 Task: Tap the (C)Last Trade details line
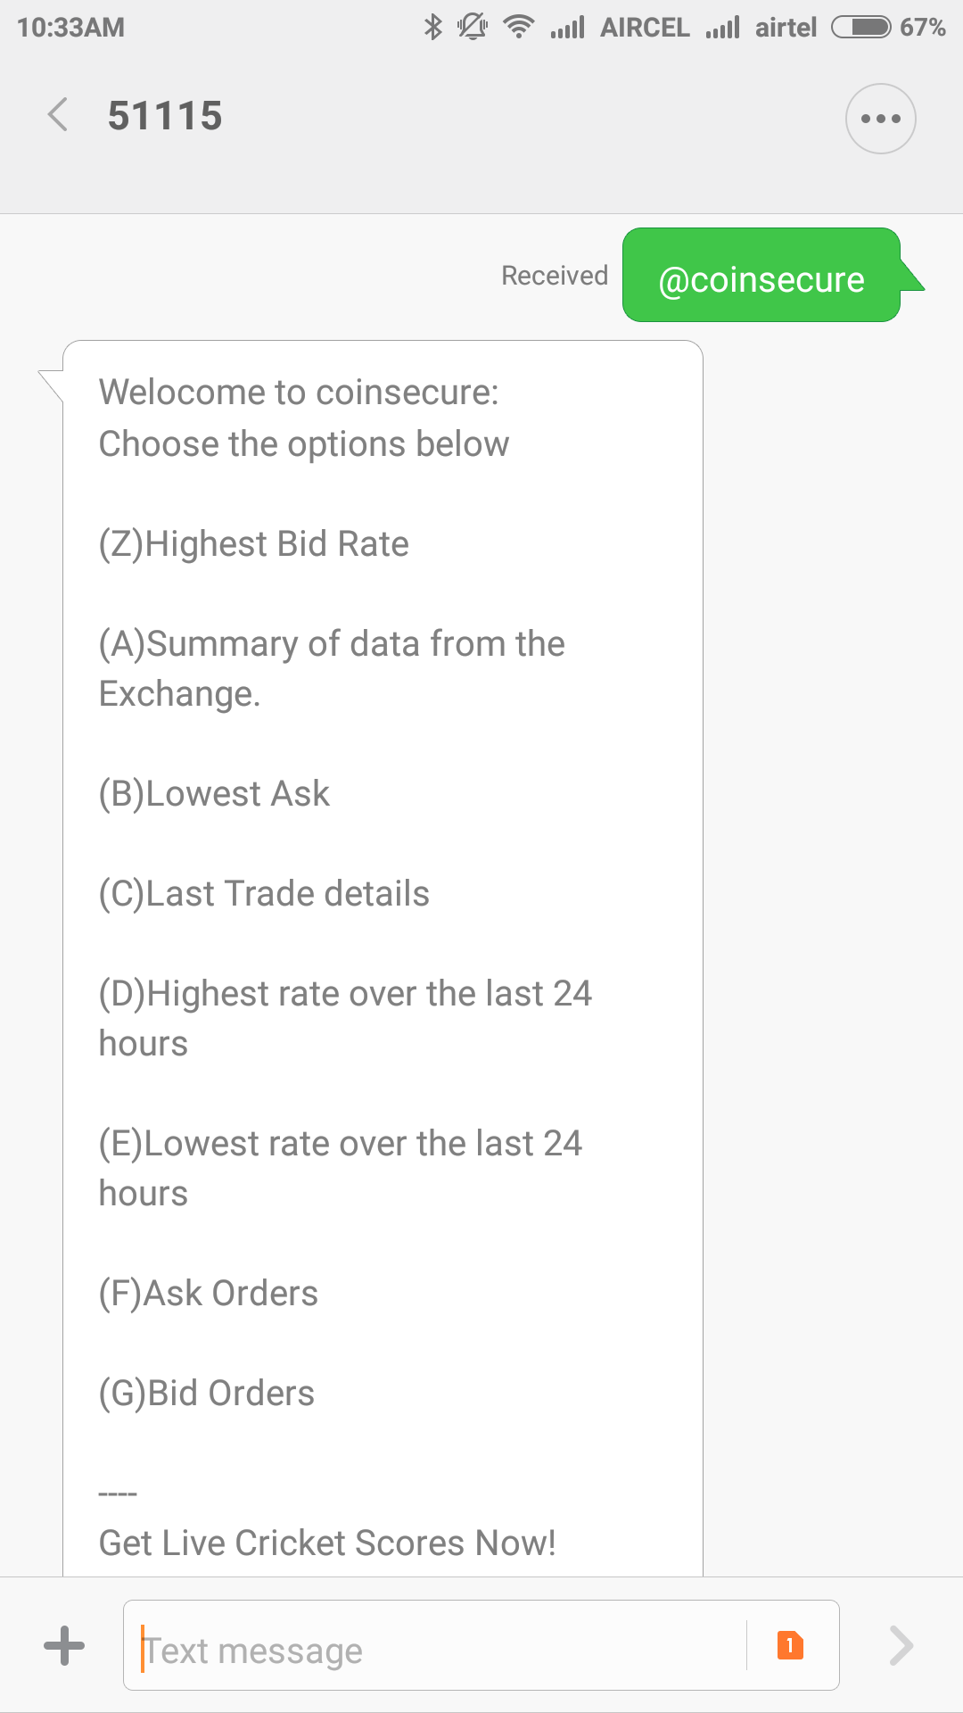point(264,894)
